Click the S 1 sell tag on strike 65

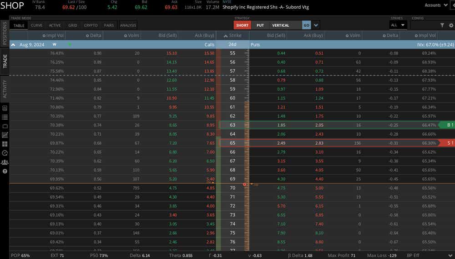pyautogui.click(x=447, y=143)
